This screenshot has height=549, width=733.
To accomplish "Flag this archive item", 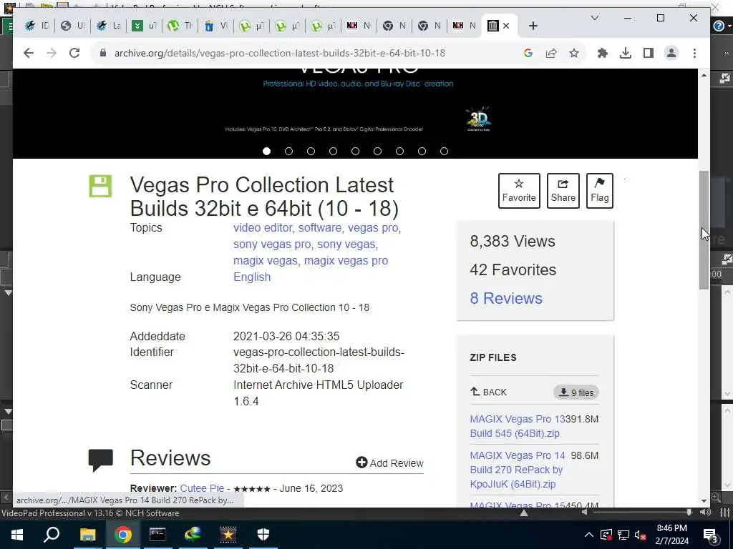I will [x=599, y=190].
